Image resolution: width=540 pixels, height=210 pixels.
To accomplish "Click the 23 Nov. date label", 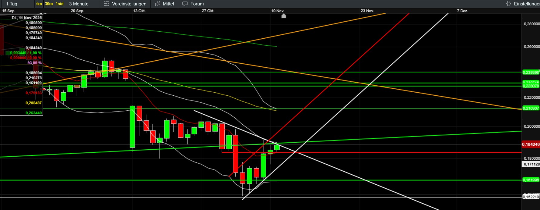I will pyautogui.click(x=367, y=11).
